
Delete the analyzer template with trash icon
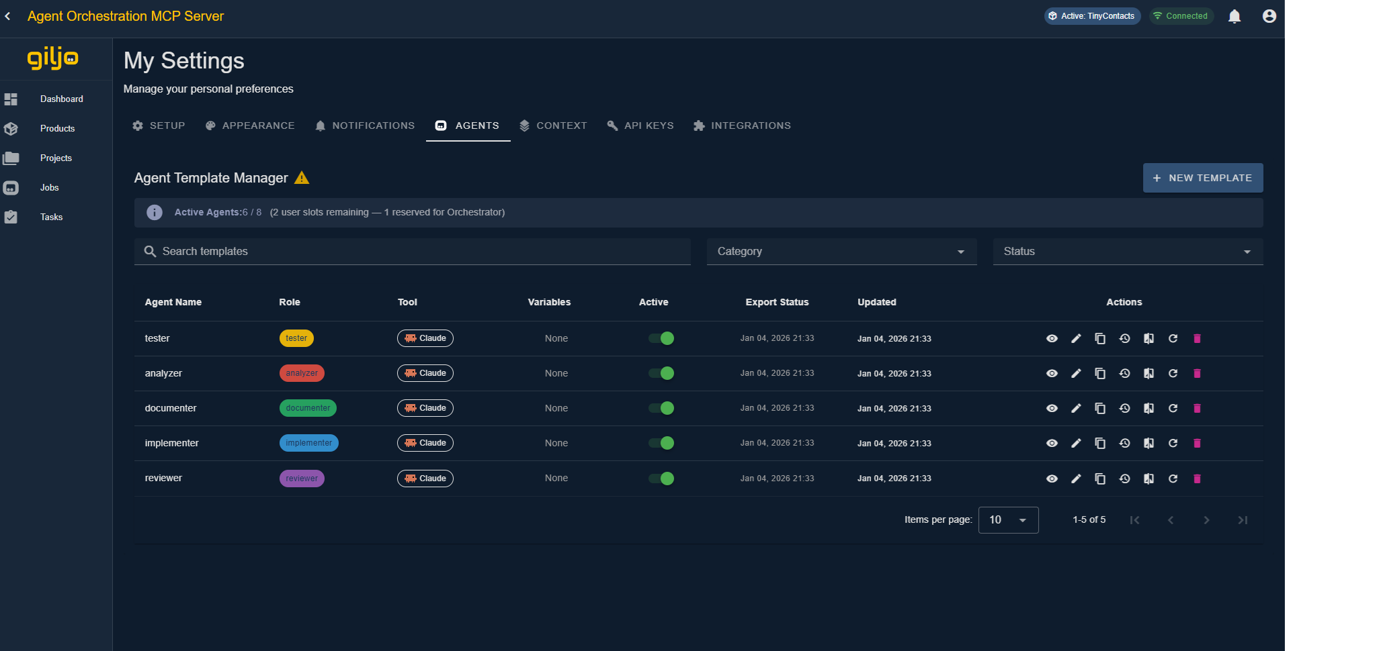pos(1197,373)
